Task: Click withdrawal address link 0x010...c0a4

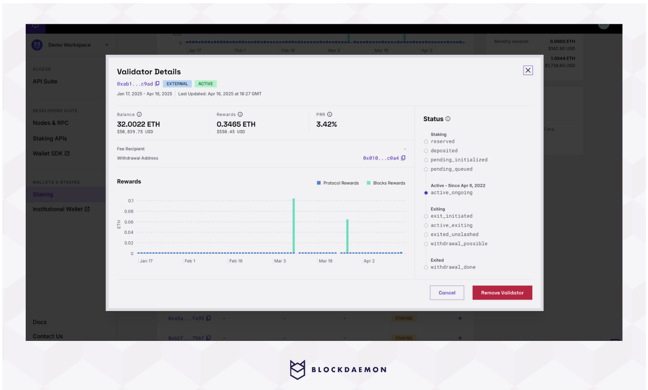Action: coord(381,158)
